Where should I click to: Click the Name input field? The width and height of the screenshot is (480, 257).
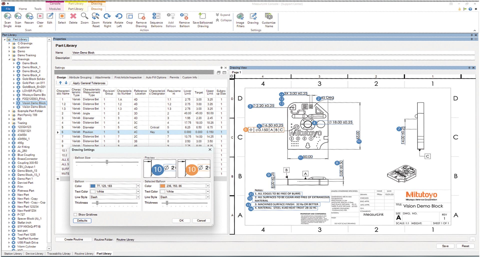(273, 52)
